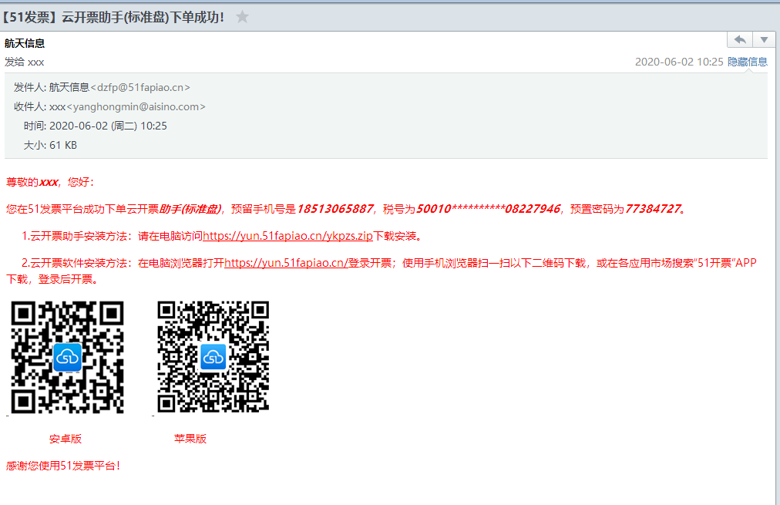The image size is (780, 505).
Task: Click the 安卓版 caption
Action: tap(66, 439)
